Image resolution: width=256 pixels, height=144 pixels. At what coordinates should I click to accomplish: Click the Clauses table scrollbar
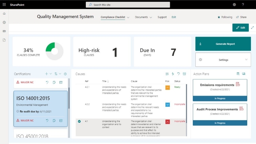click(x=187, y=104)
